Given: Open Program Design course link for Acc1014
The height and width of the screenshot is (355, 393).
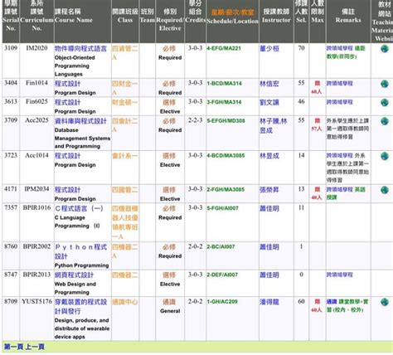Looking at the screenshot, I should [67, 156].
